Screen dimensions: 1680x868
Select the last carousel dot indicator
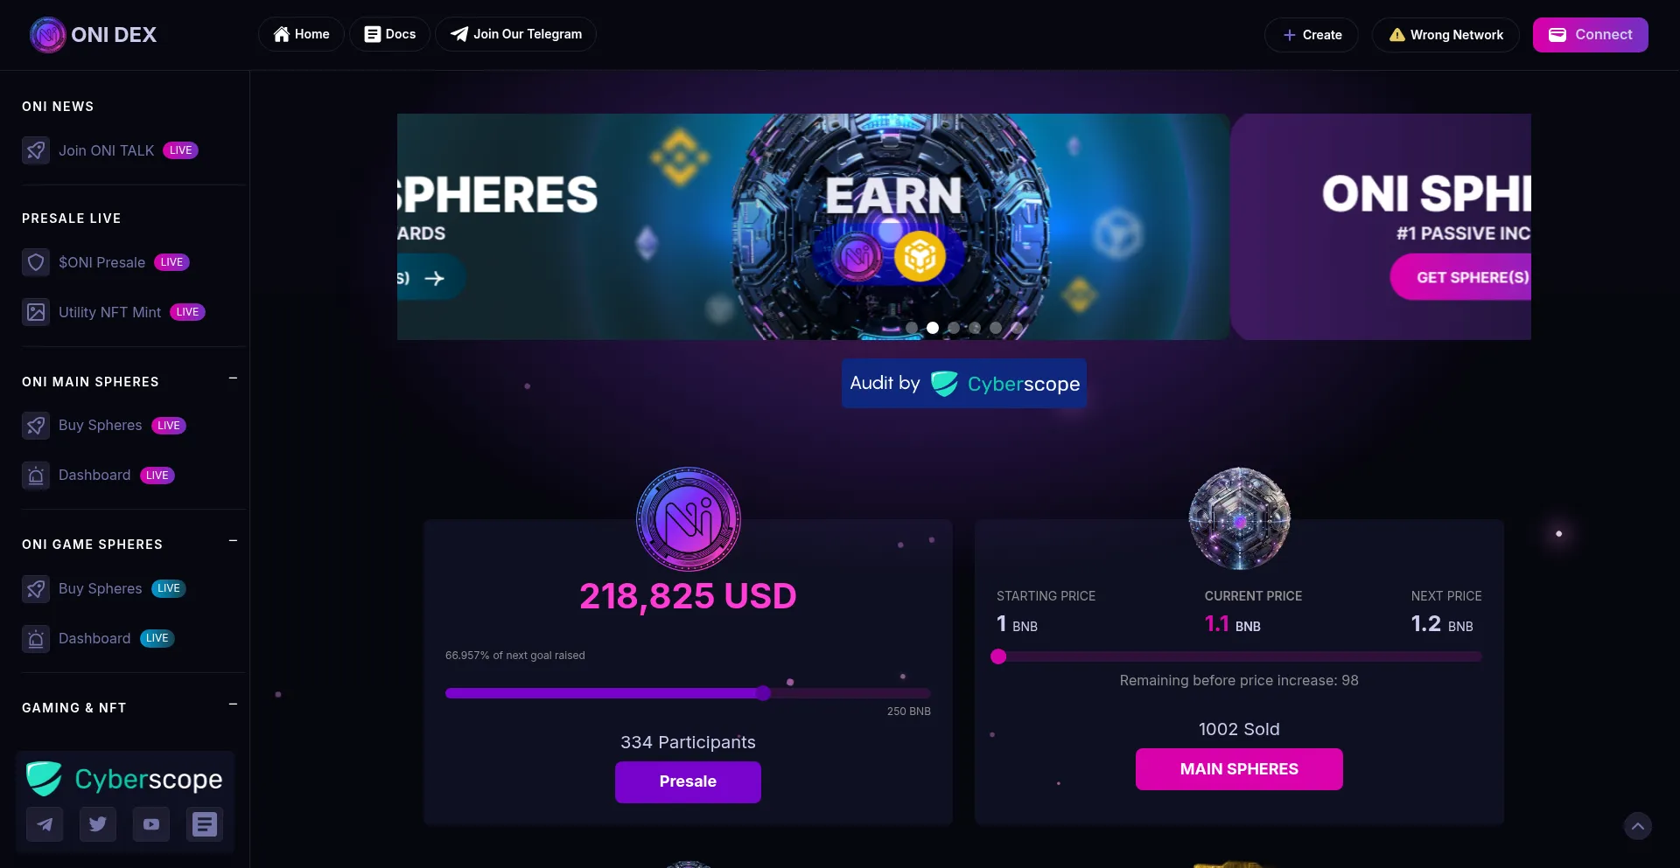pos(1017,328)
